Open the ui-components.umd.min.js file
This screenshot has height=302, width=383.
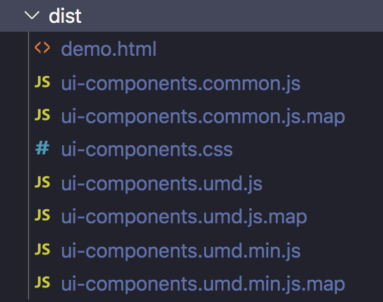[x=181, y=251]
